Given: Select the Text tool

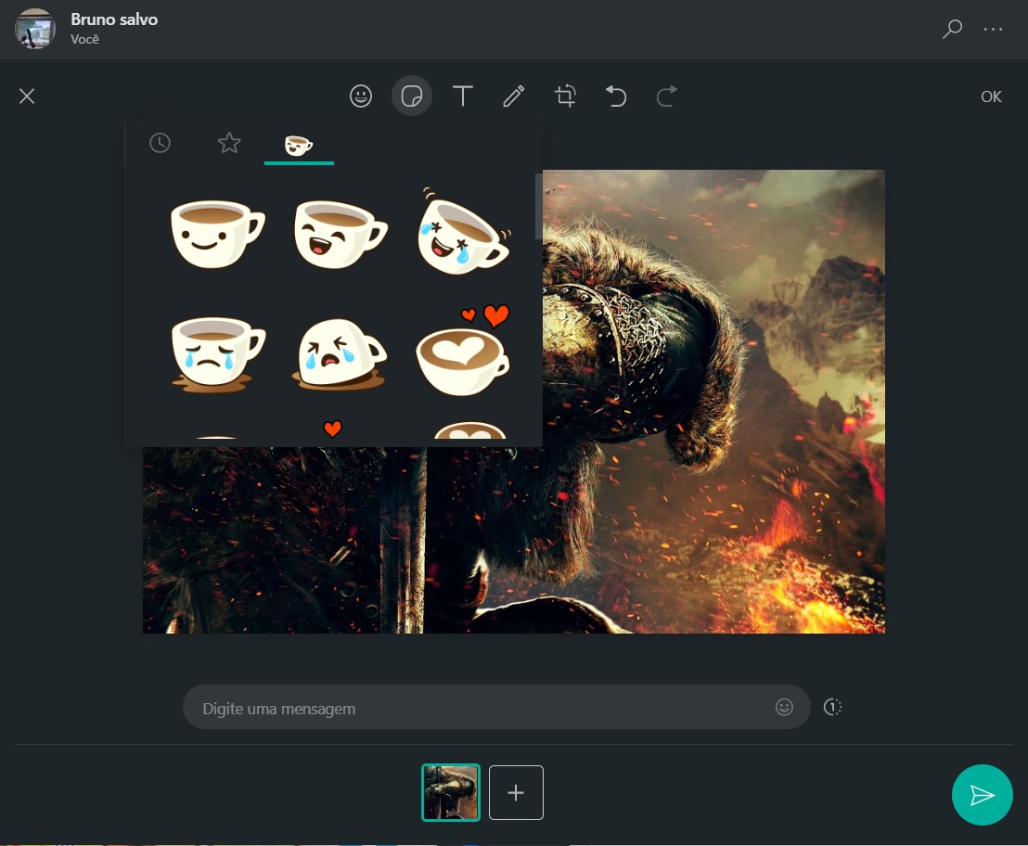Looking at the screenshot, I should 463,96.
